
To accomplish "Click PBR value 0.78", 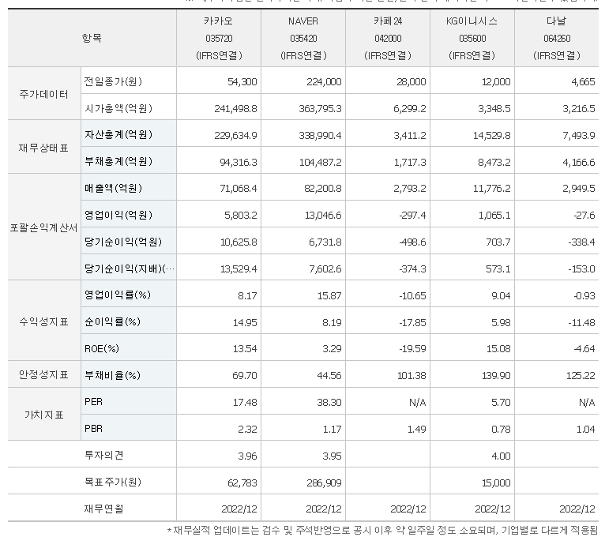I will click(x=501, y=429).
